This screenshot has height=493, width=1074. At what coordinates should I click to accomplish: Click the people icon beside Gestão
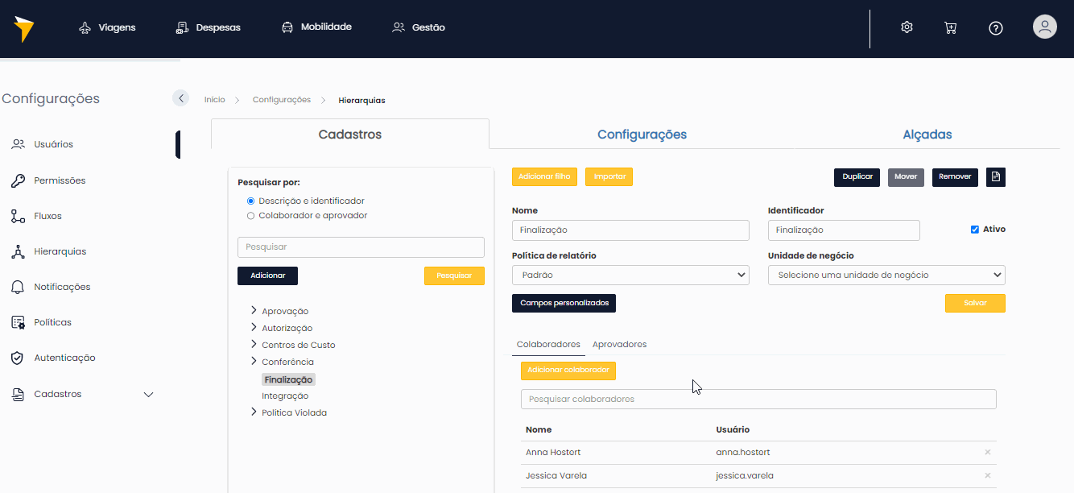point(399,27)
